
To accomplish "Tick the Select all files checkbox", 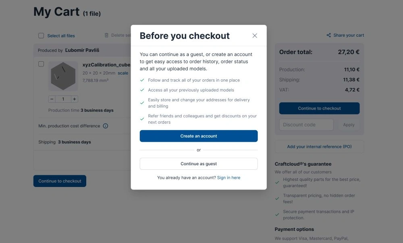I will coord(41,35).
